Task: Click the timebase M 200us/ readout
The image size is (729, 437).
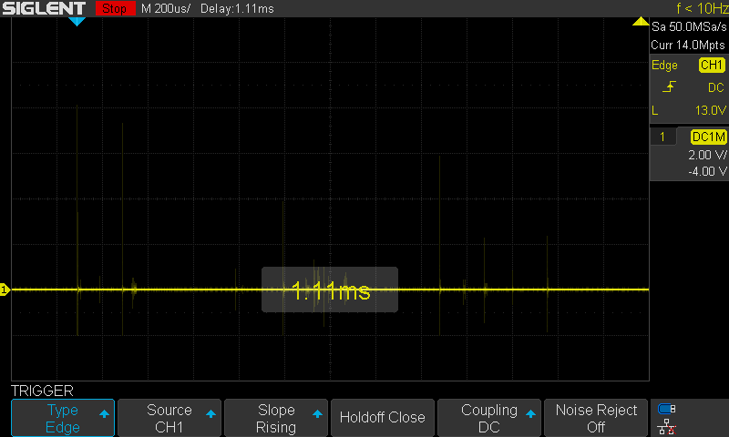Action: tap(166, 8)
